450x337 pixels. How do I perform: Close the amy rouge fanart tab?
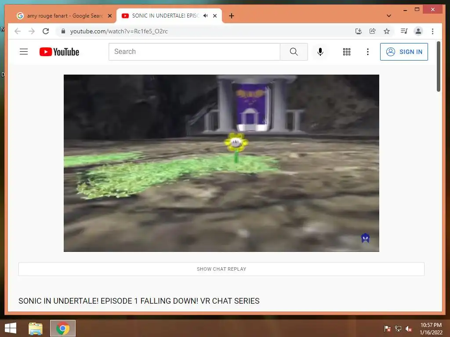pyautogui.click(x=109, y=16)
